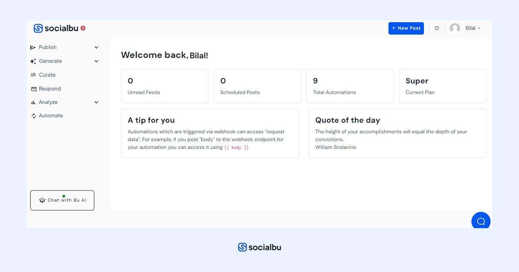The height and width of the screenshot is (272, 519).
Task: Open the Bilal account dropdown
Action: pos(473,28)
